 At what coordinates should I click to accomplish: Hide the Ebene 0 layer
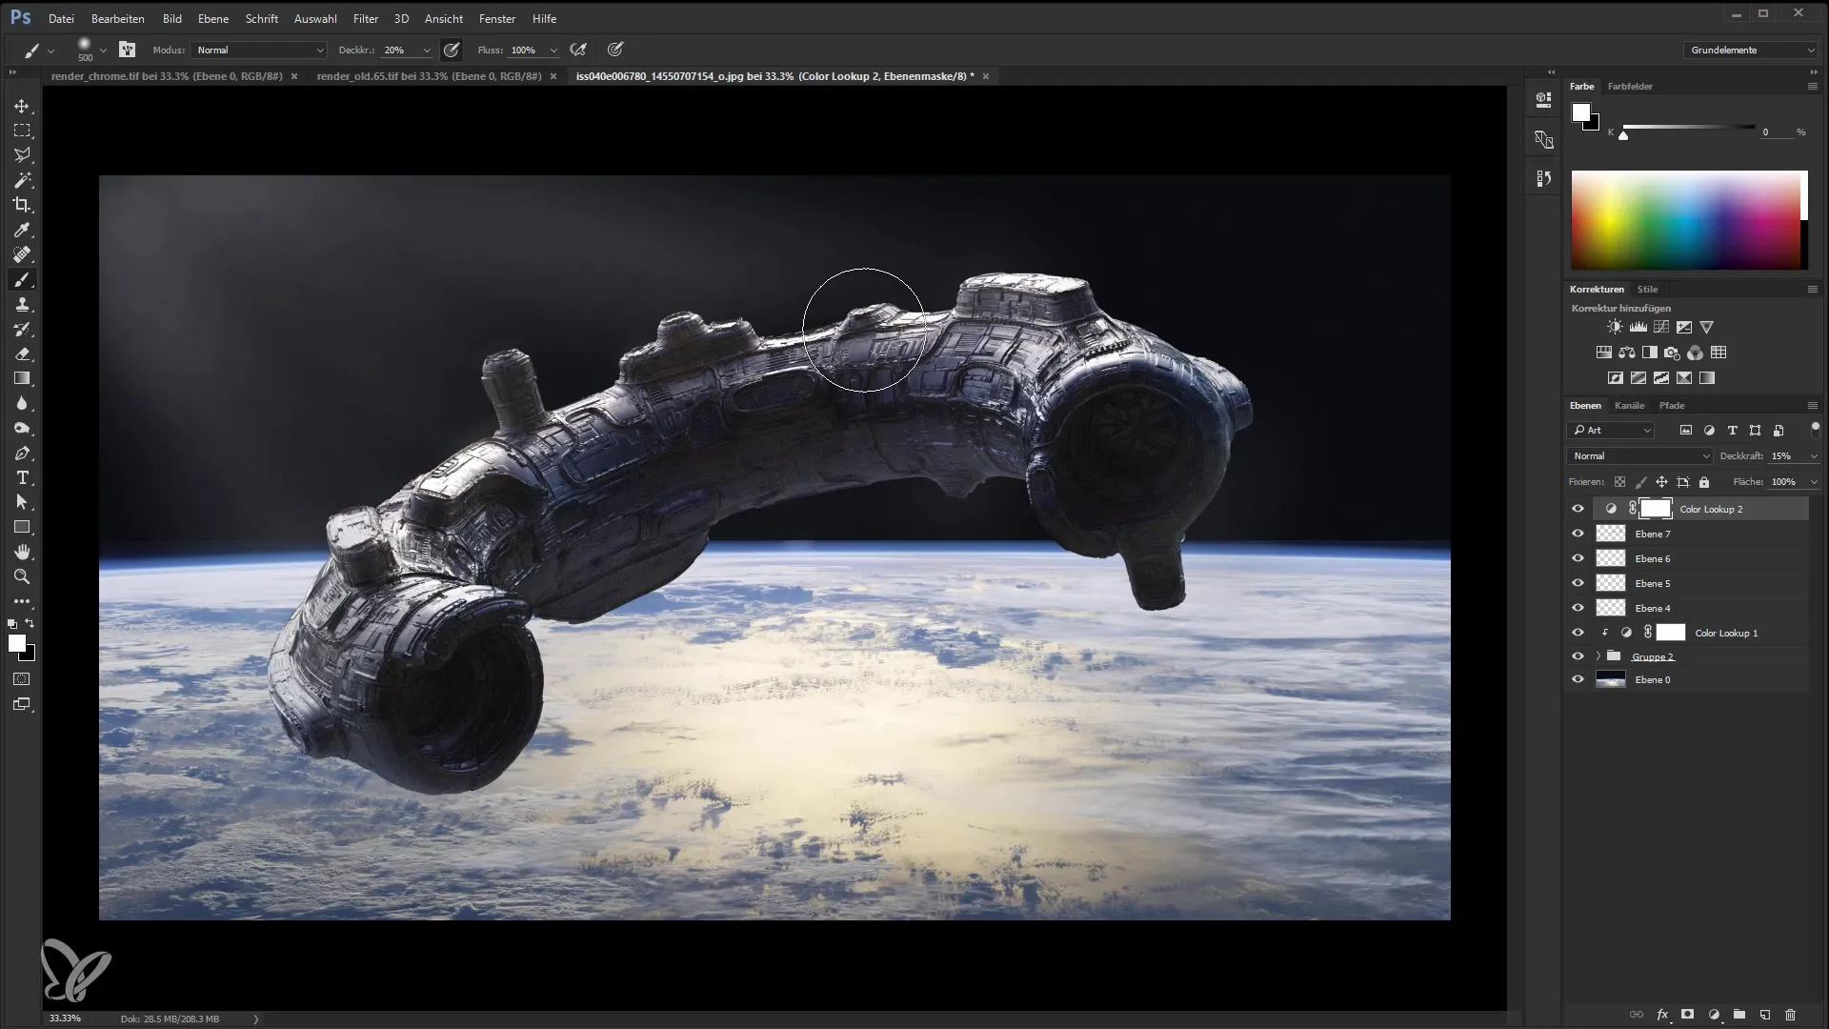pos(1578,679)
